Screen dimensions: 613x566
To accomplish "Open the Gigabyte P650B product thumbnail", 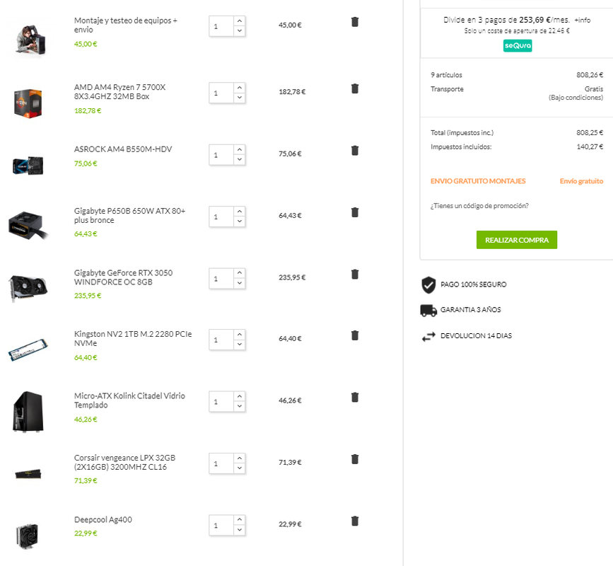I will coord(28,225).
